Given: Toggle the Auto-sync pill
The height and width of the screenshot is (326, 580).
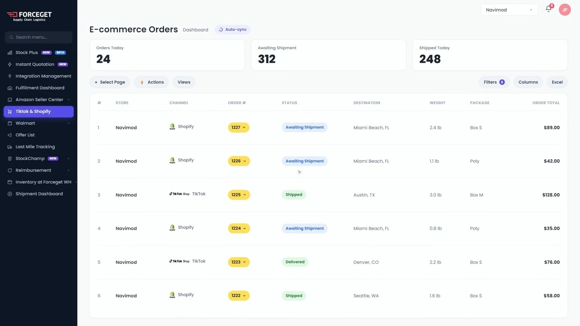Looking at the screenshot, I should [x=233, y=29].
